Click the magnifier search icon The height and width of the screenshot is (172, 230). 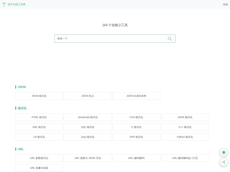(x=170, y=39)
